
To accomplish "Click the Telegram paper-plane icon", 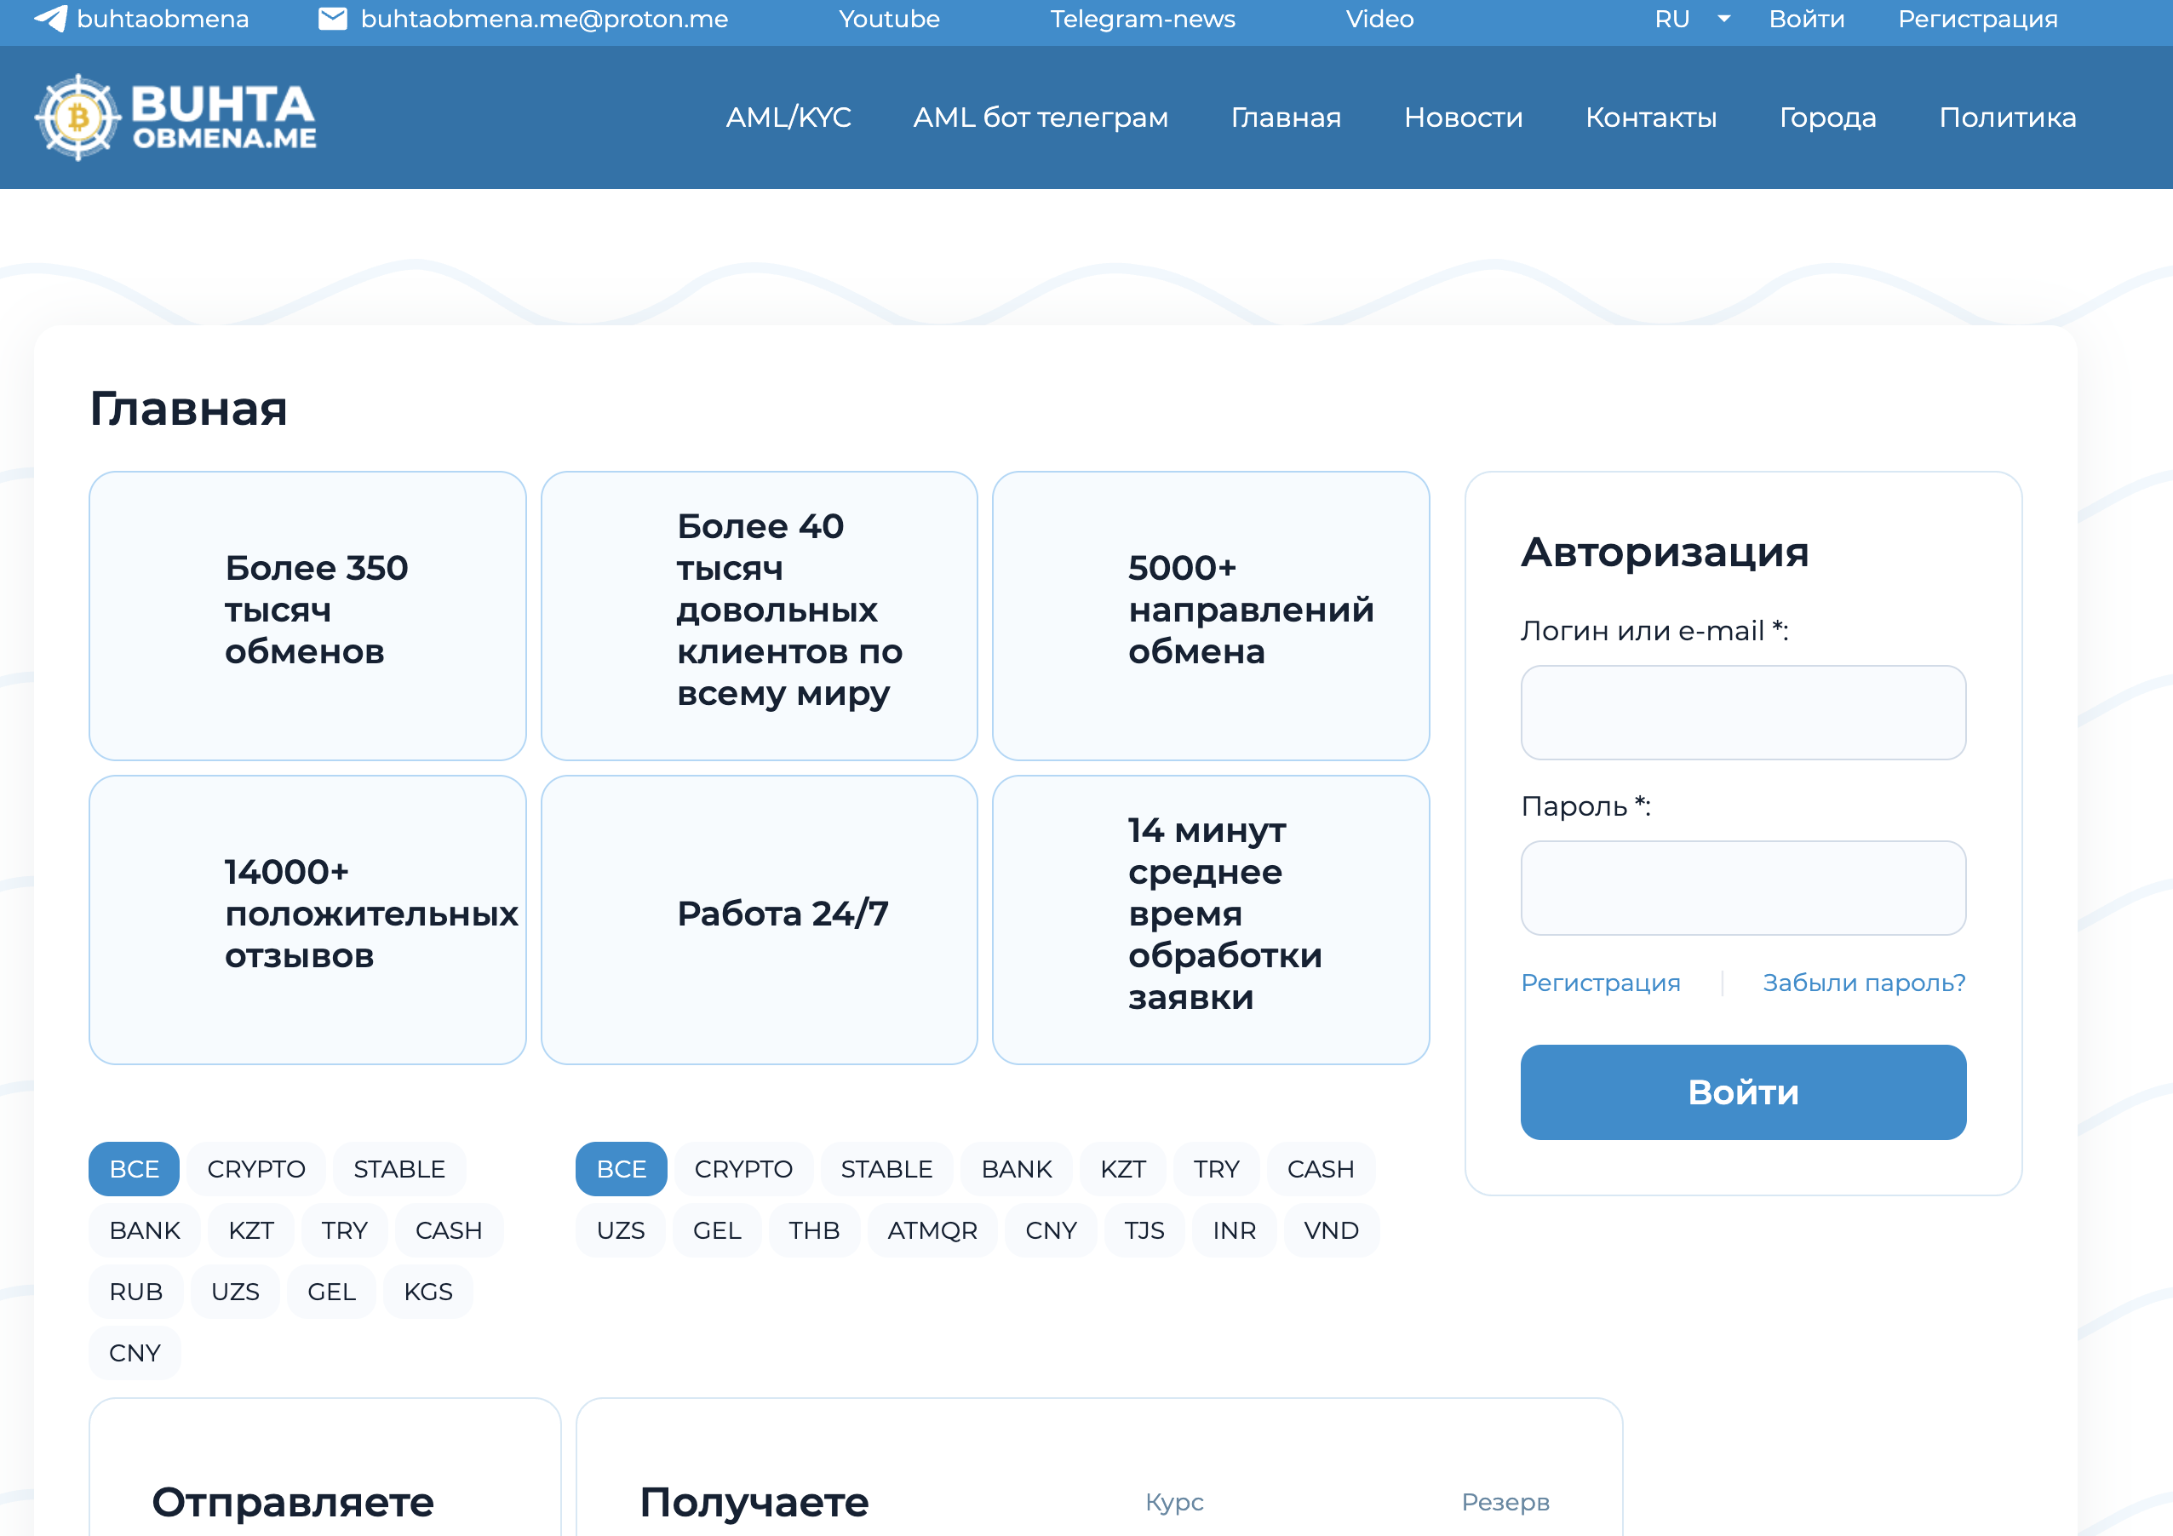I will point(50,19).
